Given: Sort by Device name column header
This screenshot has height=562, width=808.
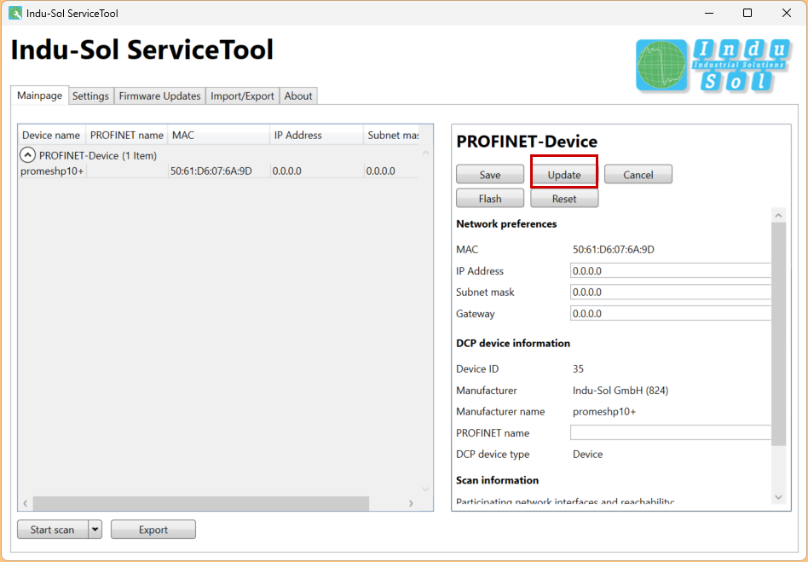Looking at the screenshot, I should [x=51, y=135].
